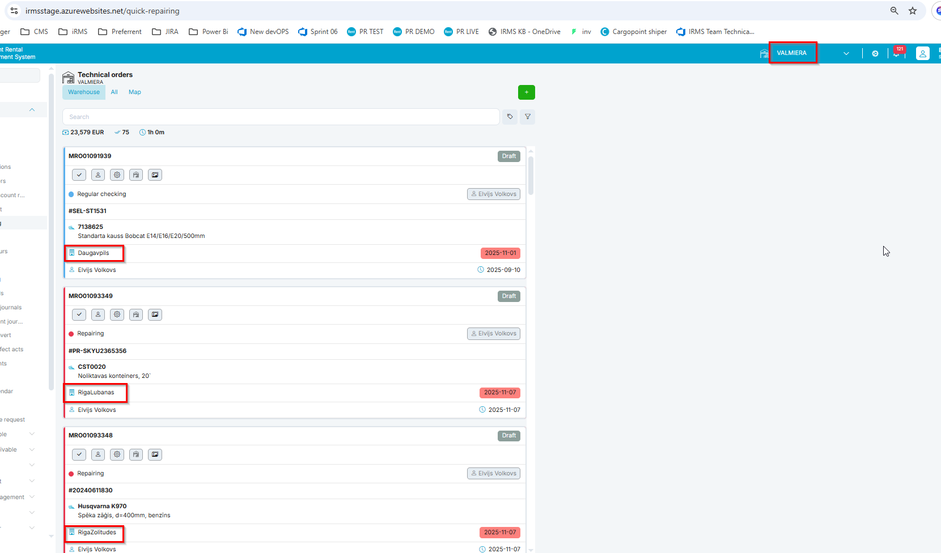Image resolution: width=941 pixels, height=553 pixels.
Task: Collapse the sidebar section with up chevron
Action: [x=32, y=109]
